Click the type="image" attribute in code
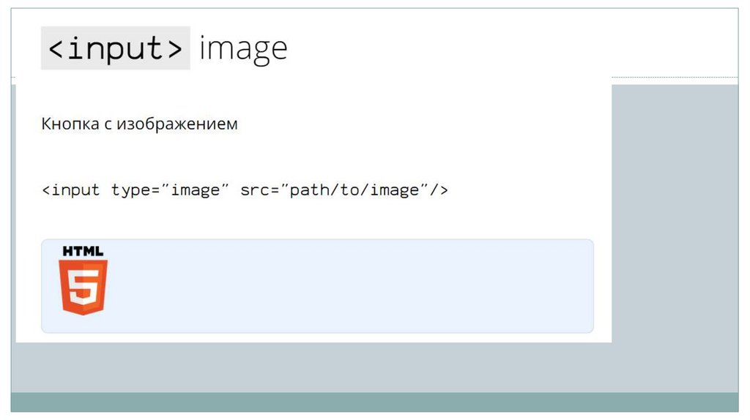The height and width of the screenshot is (420, 750). [x=171, y=190]
